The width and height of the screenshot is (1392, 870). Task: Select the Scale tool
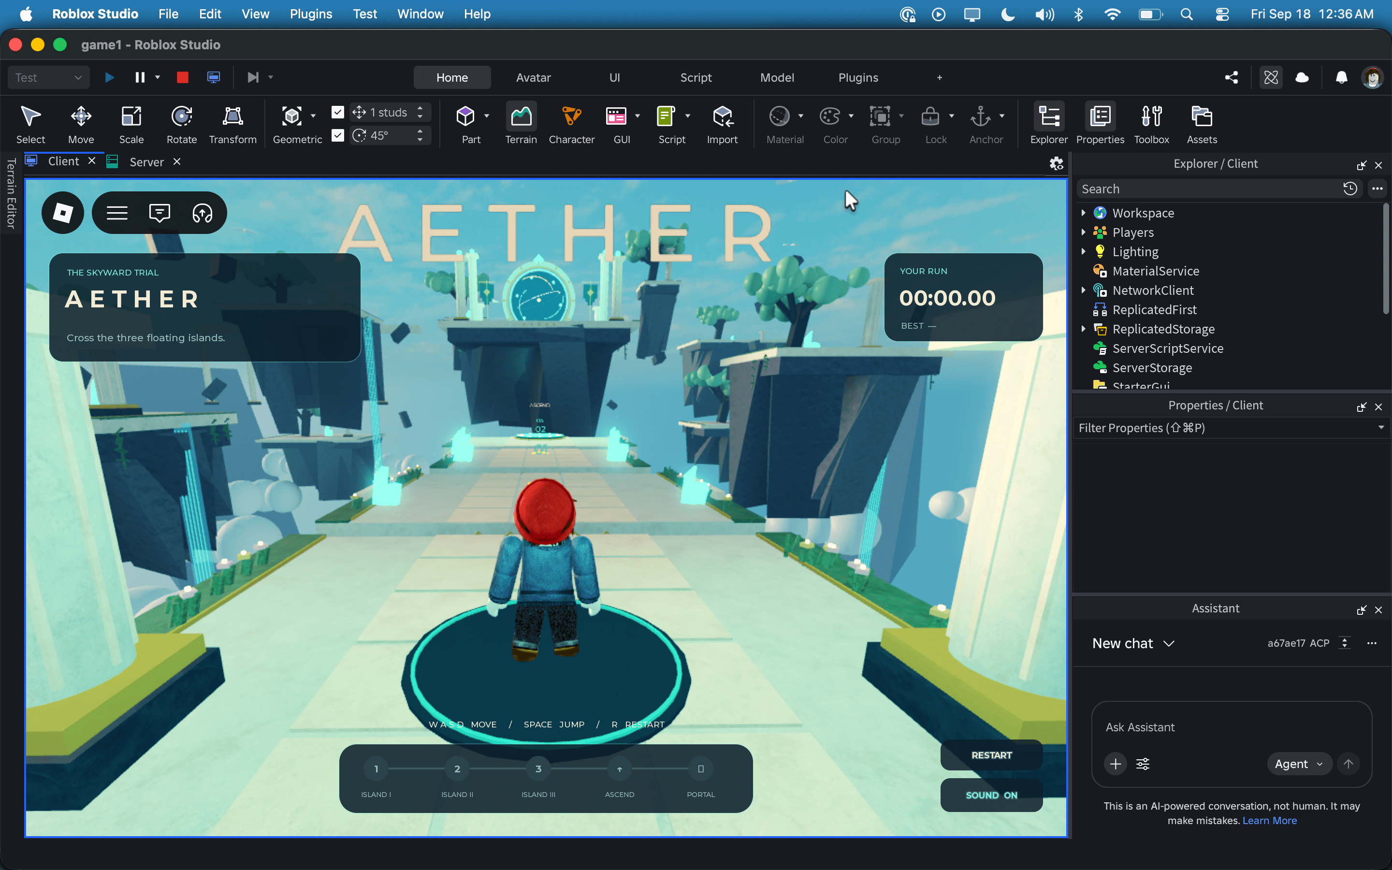[131, 124]
